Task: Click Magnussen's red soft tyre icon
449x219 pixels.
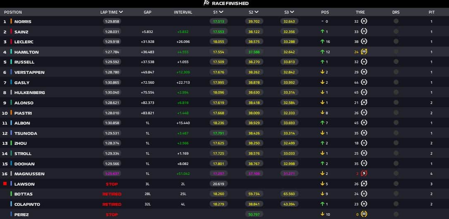Action: pyautogui.click(x=364, y=173)
